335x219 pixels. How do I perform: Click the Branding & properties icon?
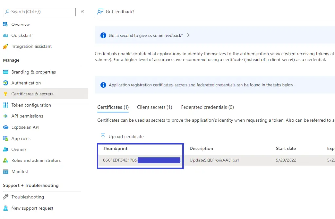pos(5,72)
